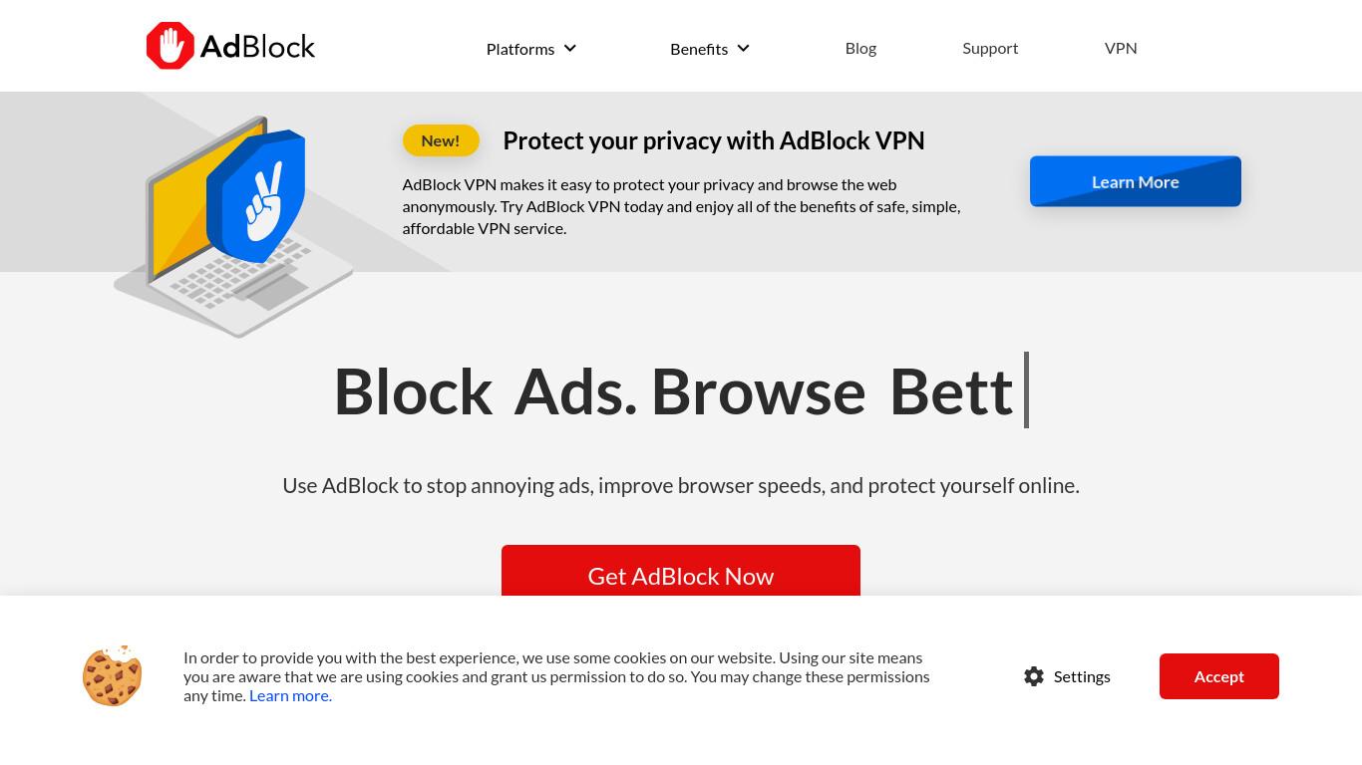Click the Learn More button
The height and width of the screenshot is (765, 1362).
point(1136,181)
